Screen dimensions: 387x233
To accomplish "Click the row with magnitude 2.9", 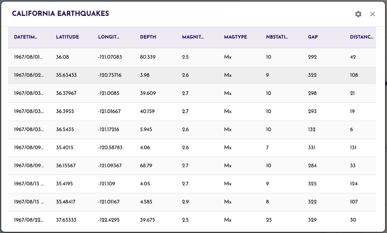I will click(x=151, y=202).
